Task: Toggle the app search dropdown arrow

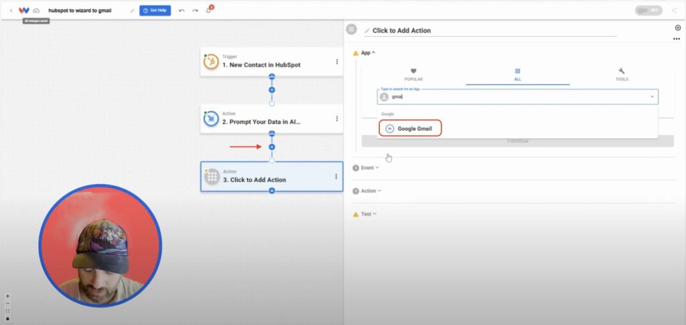Action: tap(652, 97)
